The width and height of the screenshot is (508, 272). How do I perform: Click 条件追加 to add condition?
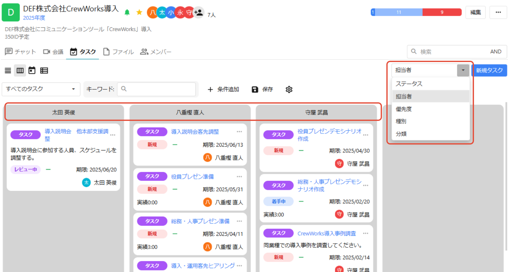click(x=223, y=89)
